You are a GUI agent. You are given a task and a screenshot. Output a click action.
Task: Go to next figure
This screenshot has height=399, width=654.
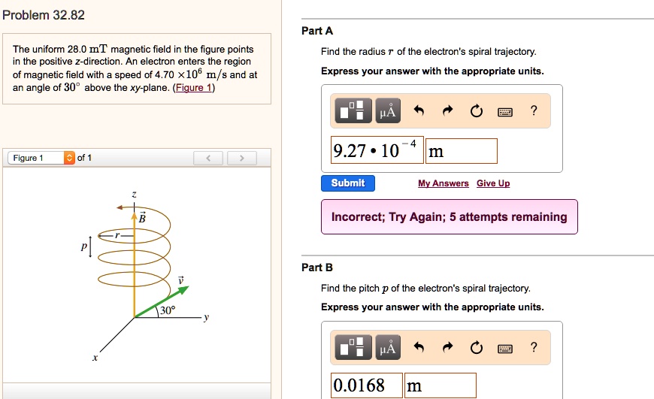[x=242, y=158]
